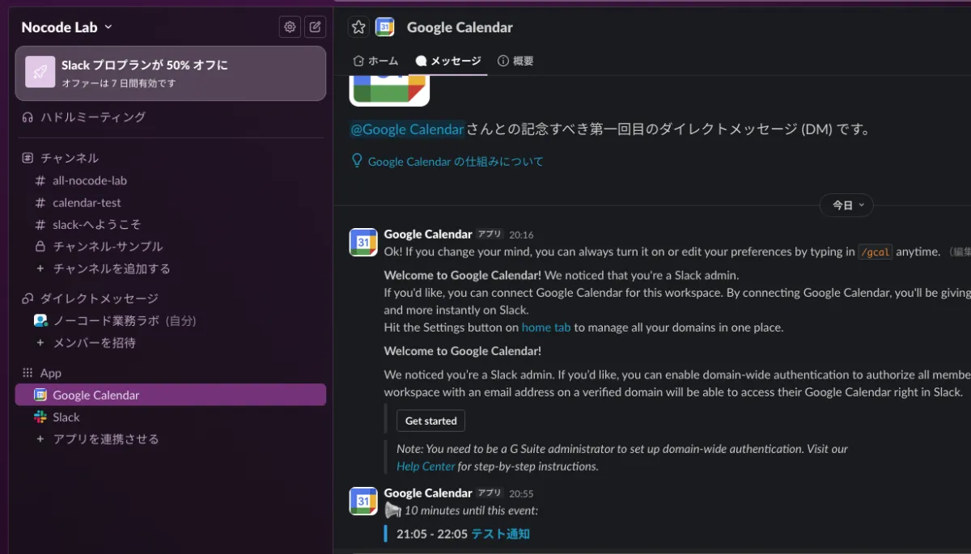Click チャンネルを追加する
This screenshot has width=971, height=554.
pyautogui.click(x=112, y=268)
